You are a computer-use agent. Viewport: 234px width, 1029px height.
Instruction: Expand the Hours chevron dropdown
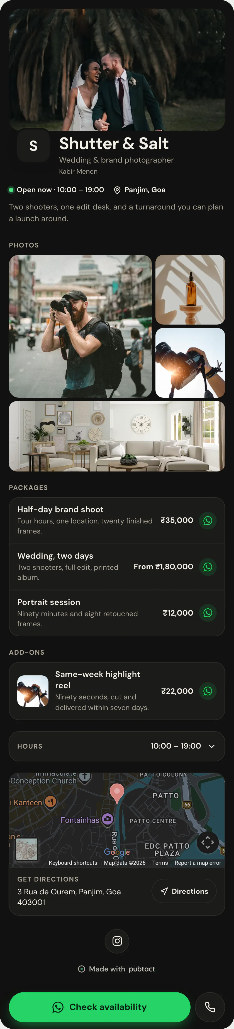(x=212, y=746)
